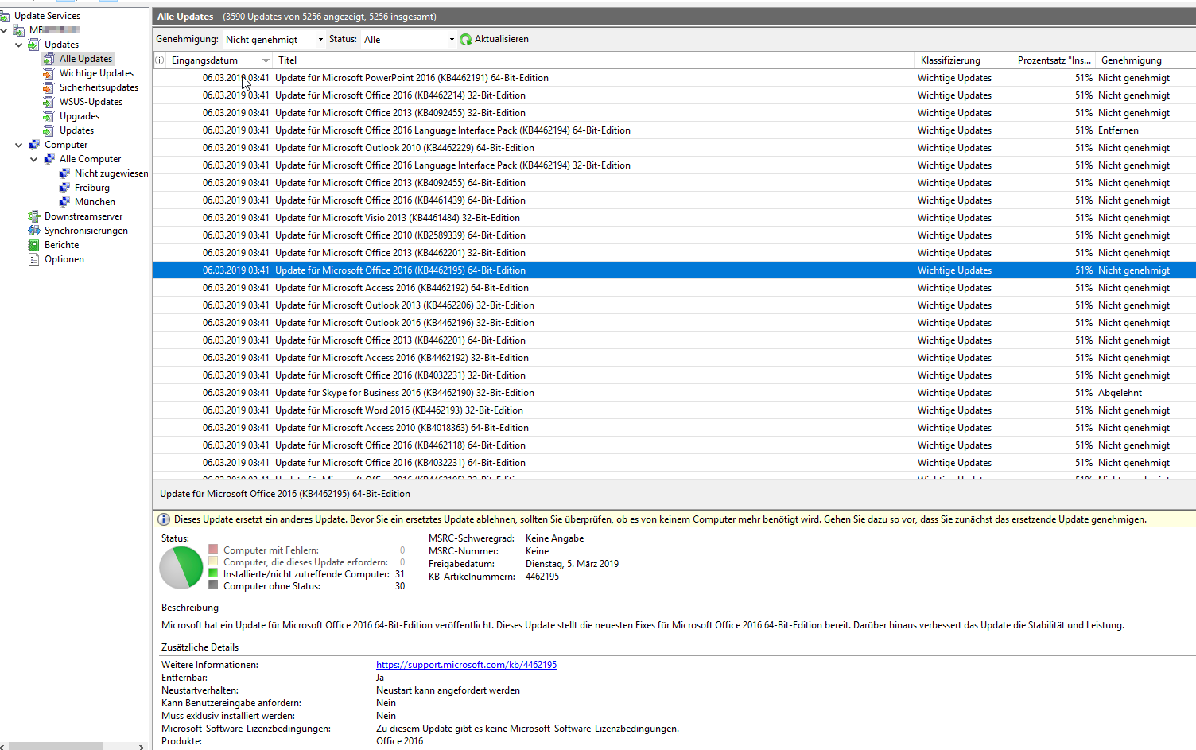This screenshot has height=750, width=1196.
Task: Open the Status filter dropdown
Action: pyautogui.click(x=452, y=39)
